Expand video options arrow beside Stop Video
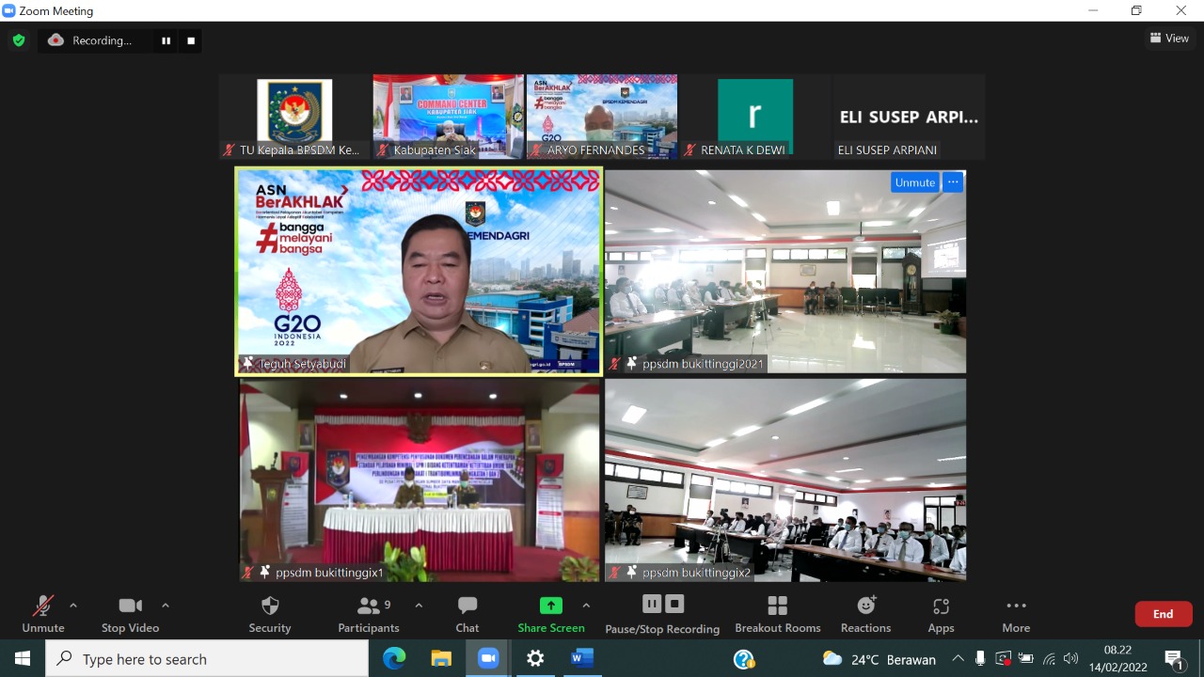 coord(166,606)
